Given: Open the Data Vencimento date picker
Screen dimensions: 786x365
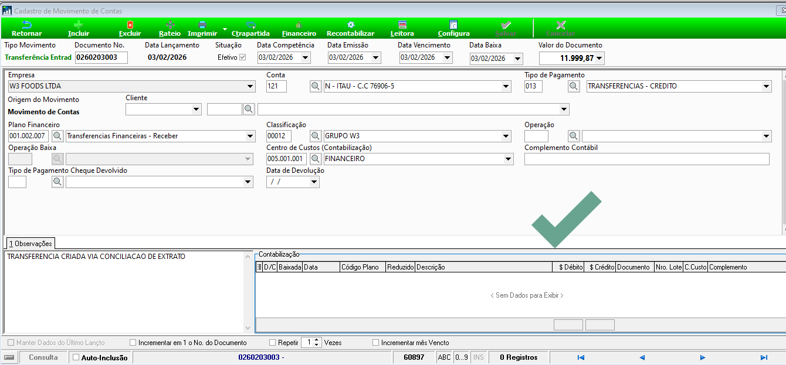Looking at the screenshot, I should [448, 57].
